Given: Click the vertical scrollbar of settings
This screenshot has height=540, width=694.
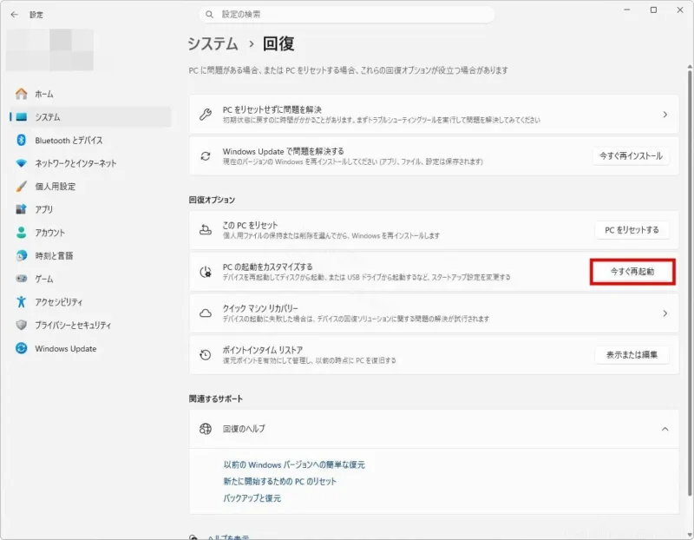Looking at the screenshot, I should point(690,284).
